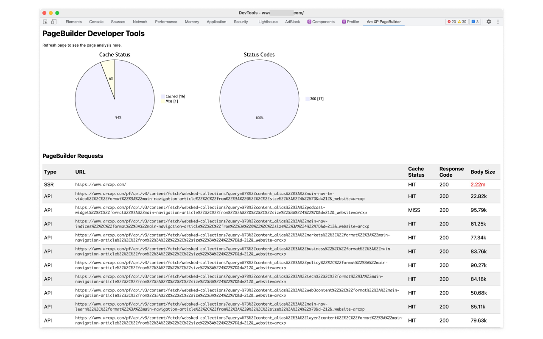Click the SSR request URL

click(x=101, y=185)
